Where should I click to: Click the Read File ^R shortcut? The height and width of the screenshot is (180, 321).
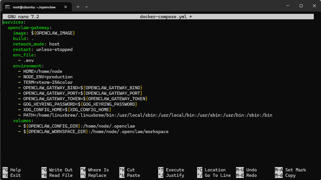[56, 175]
